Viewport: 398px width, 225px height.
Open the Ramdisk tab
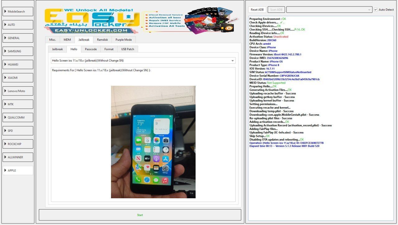coord(102,40)
